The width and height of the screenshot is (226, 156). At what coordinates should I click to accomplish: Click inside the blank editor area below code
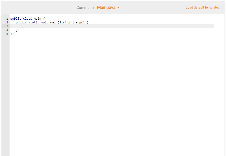tap(113, 88)
